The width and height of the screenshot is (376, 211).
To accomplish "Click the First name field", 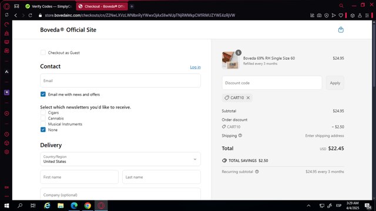I will [x=79, y=177].
